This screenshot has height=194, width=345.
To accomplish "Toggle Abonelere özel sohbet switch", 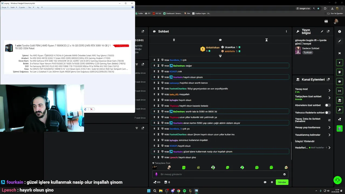I will [328, 105].
